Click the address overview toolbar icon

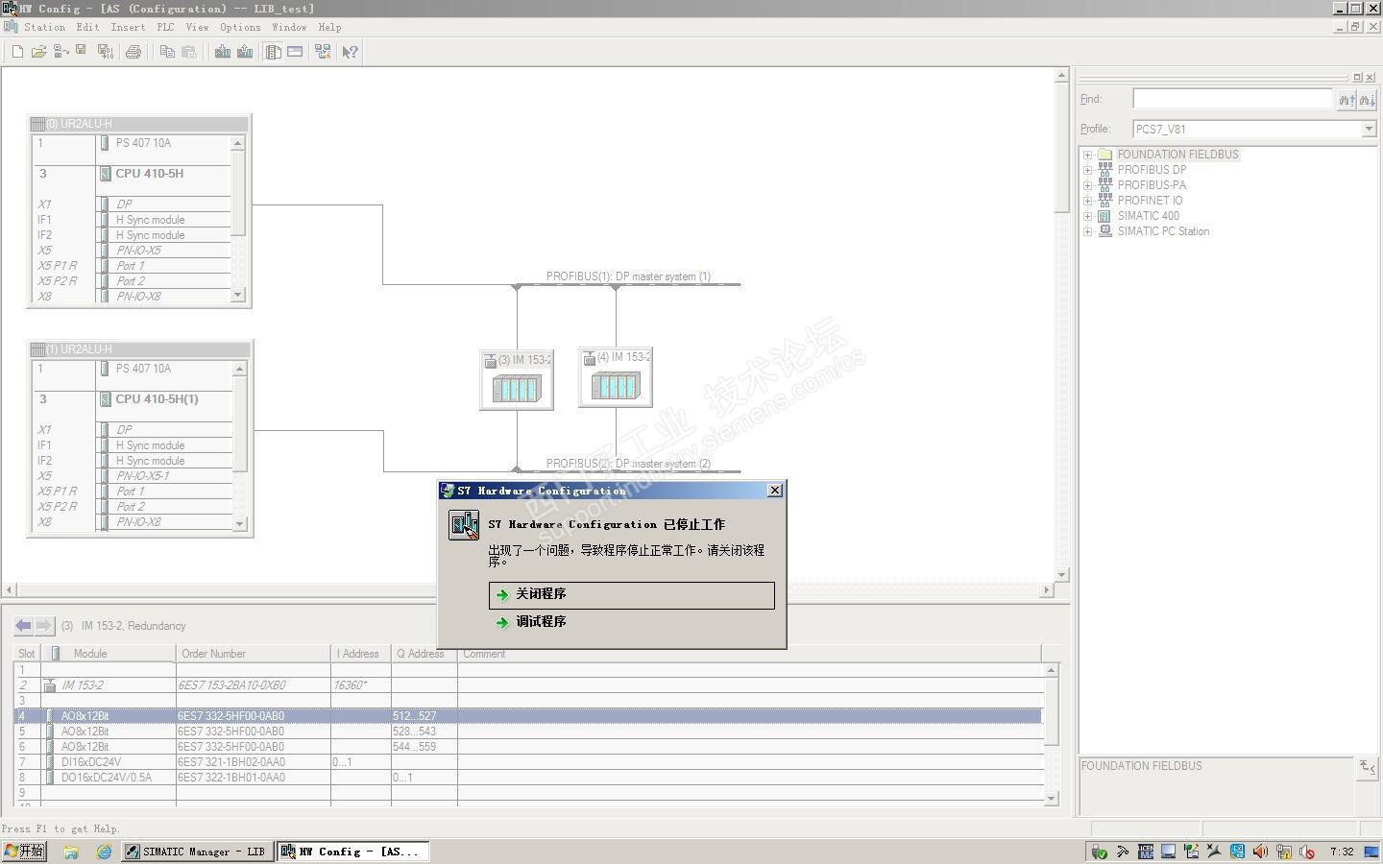tap(295, 52)
